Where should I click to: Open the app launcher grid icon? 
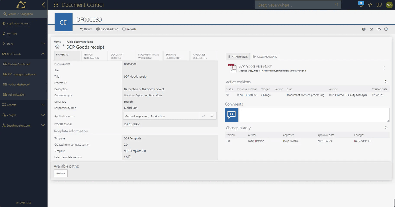(x=56, y=5)
